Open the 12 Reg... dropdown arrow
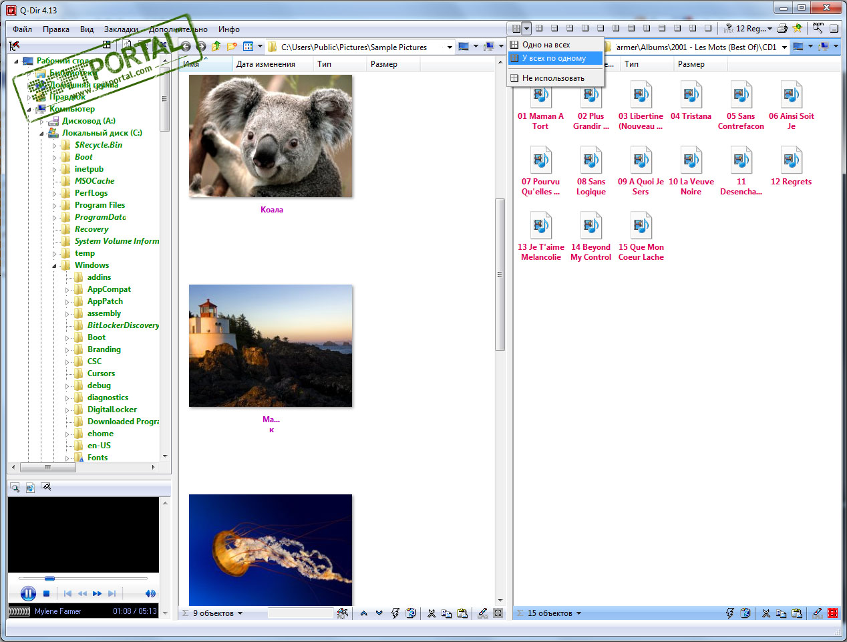Viewport: 847px width, 642px height. tap(770, 29)
